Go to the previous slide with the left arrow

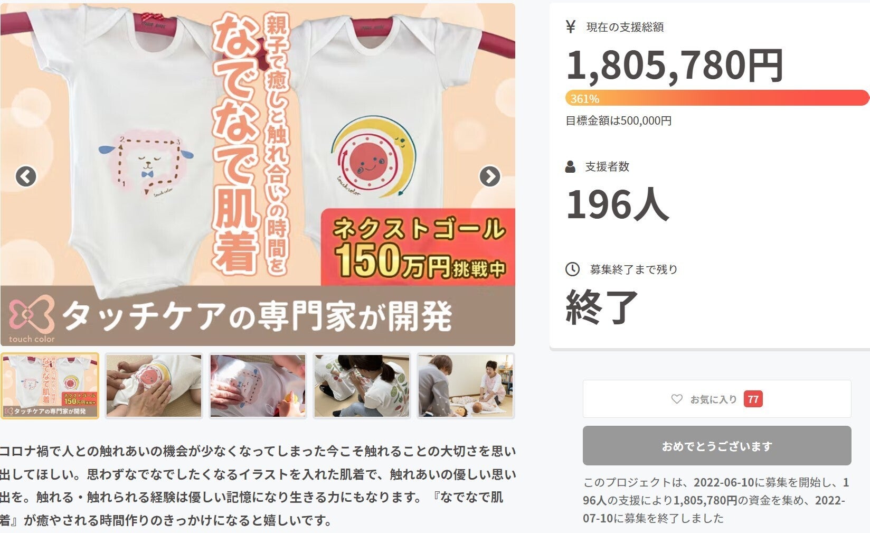(26, 176)
